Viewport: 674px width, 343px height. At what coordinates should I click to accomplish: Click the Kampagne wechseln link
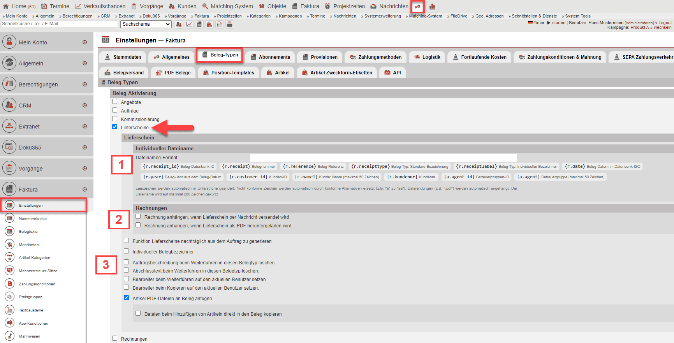(662, 28)
